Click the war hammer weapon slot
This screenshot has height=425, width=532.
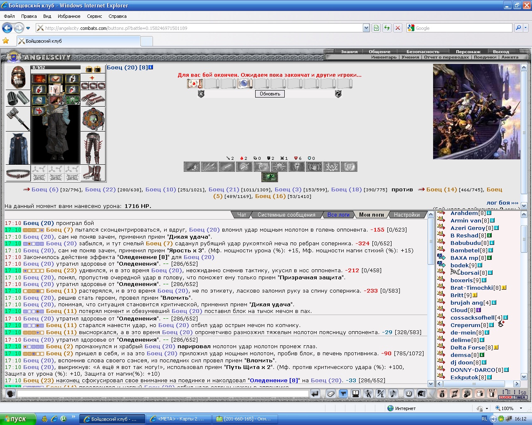click(x=18, y=119)
